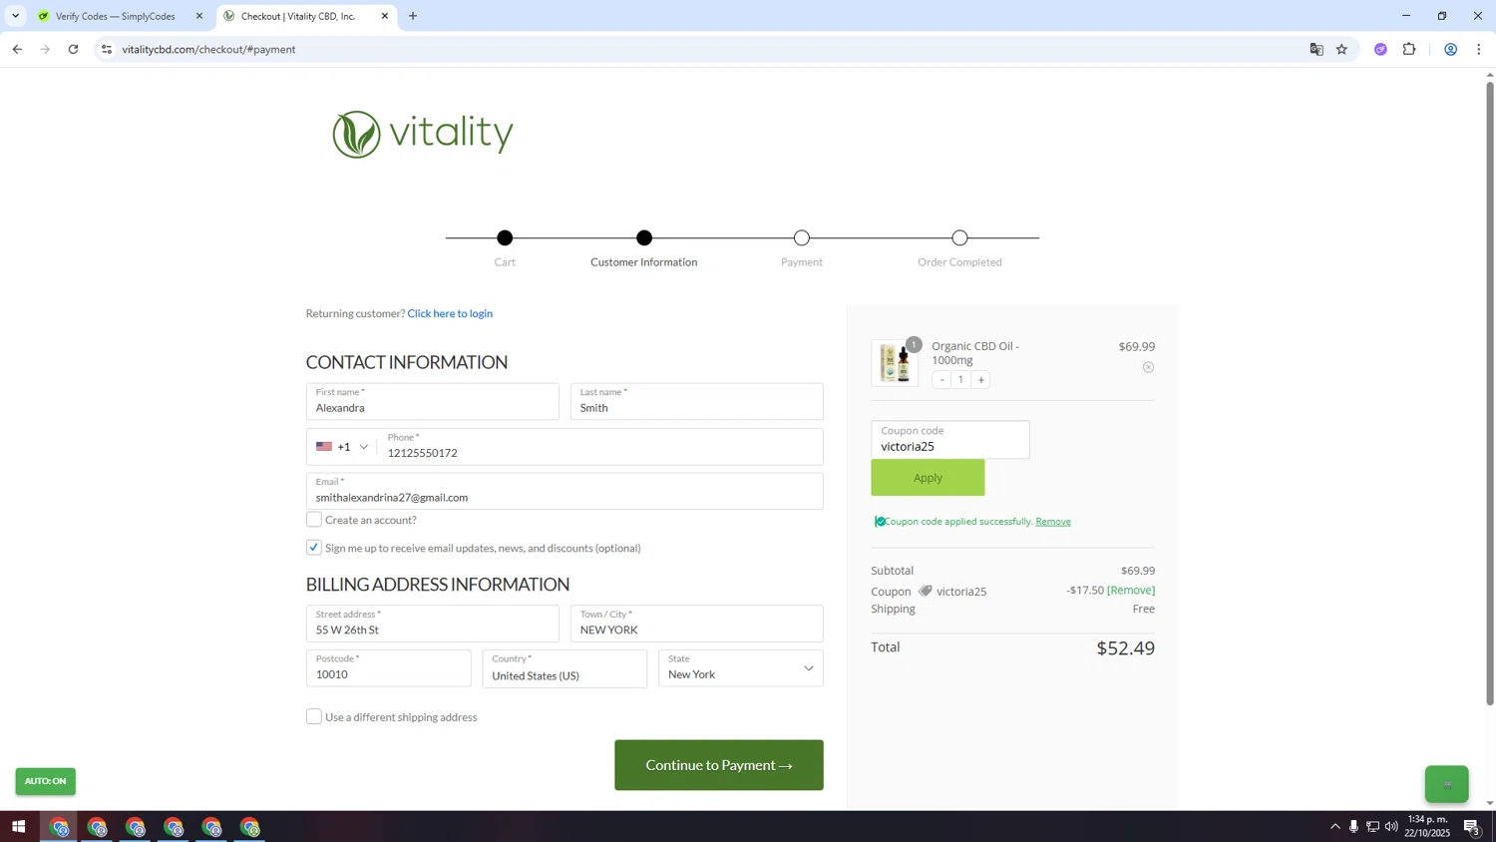The image size is (1496, 842).
Task: Increase quantity with the plus button
Action: (981, 380)
